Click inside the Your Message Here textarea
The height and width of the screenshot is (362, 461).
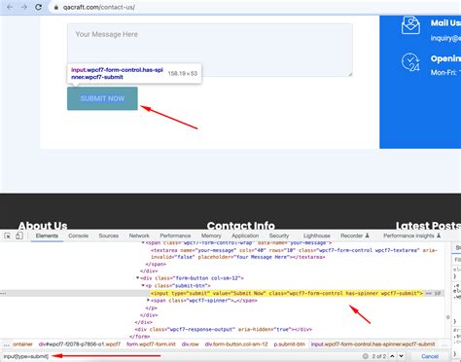(x=210, y=50)
